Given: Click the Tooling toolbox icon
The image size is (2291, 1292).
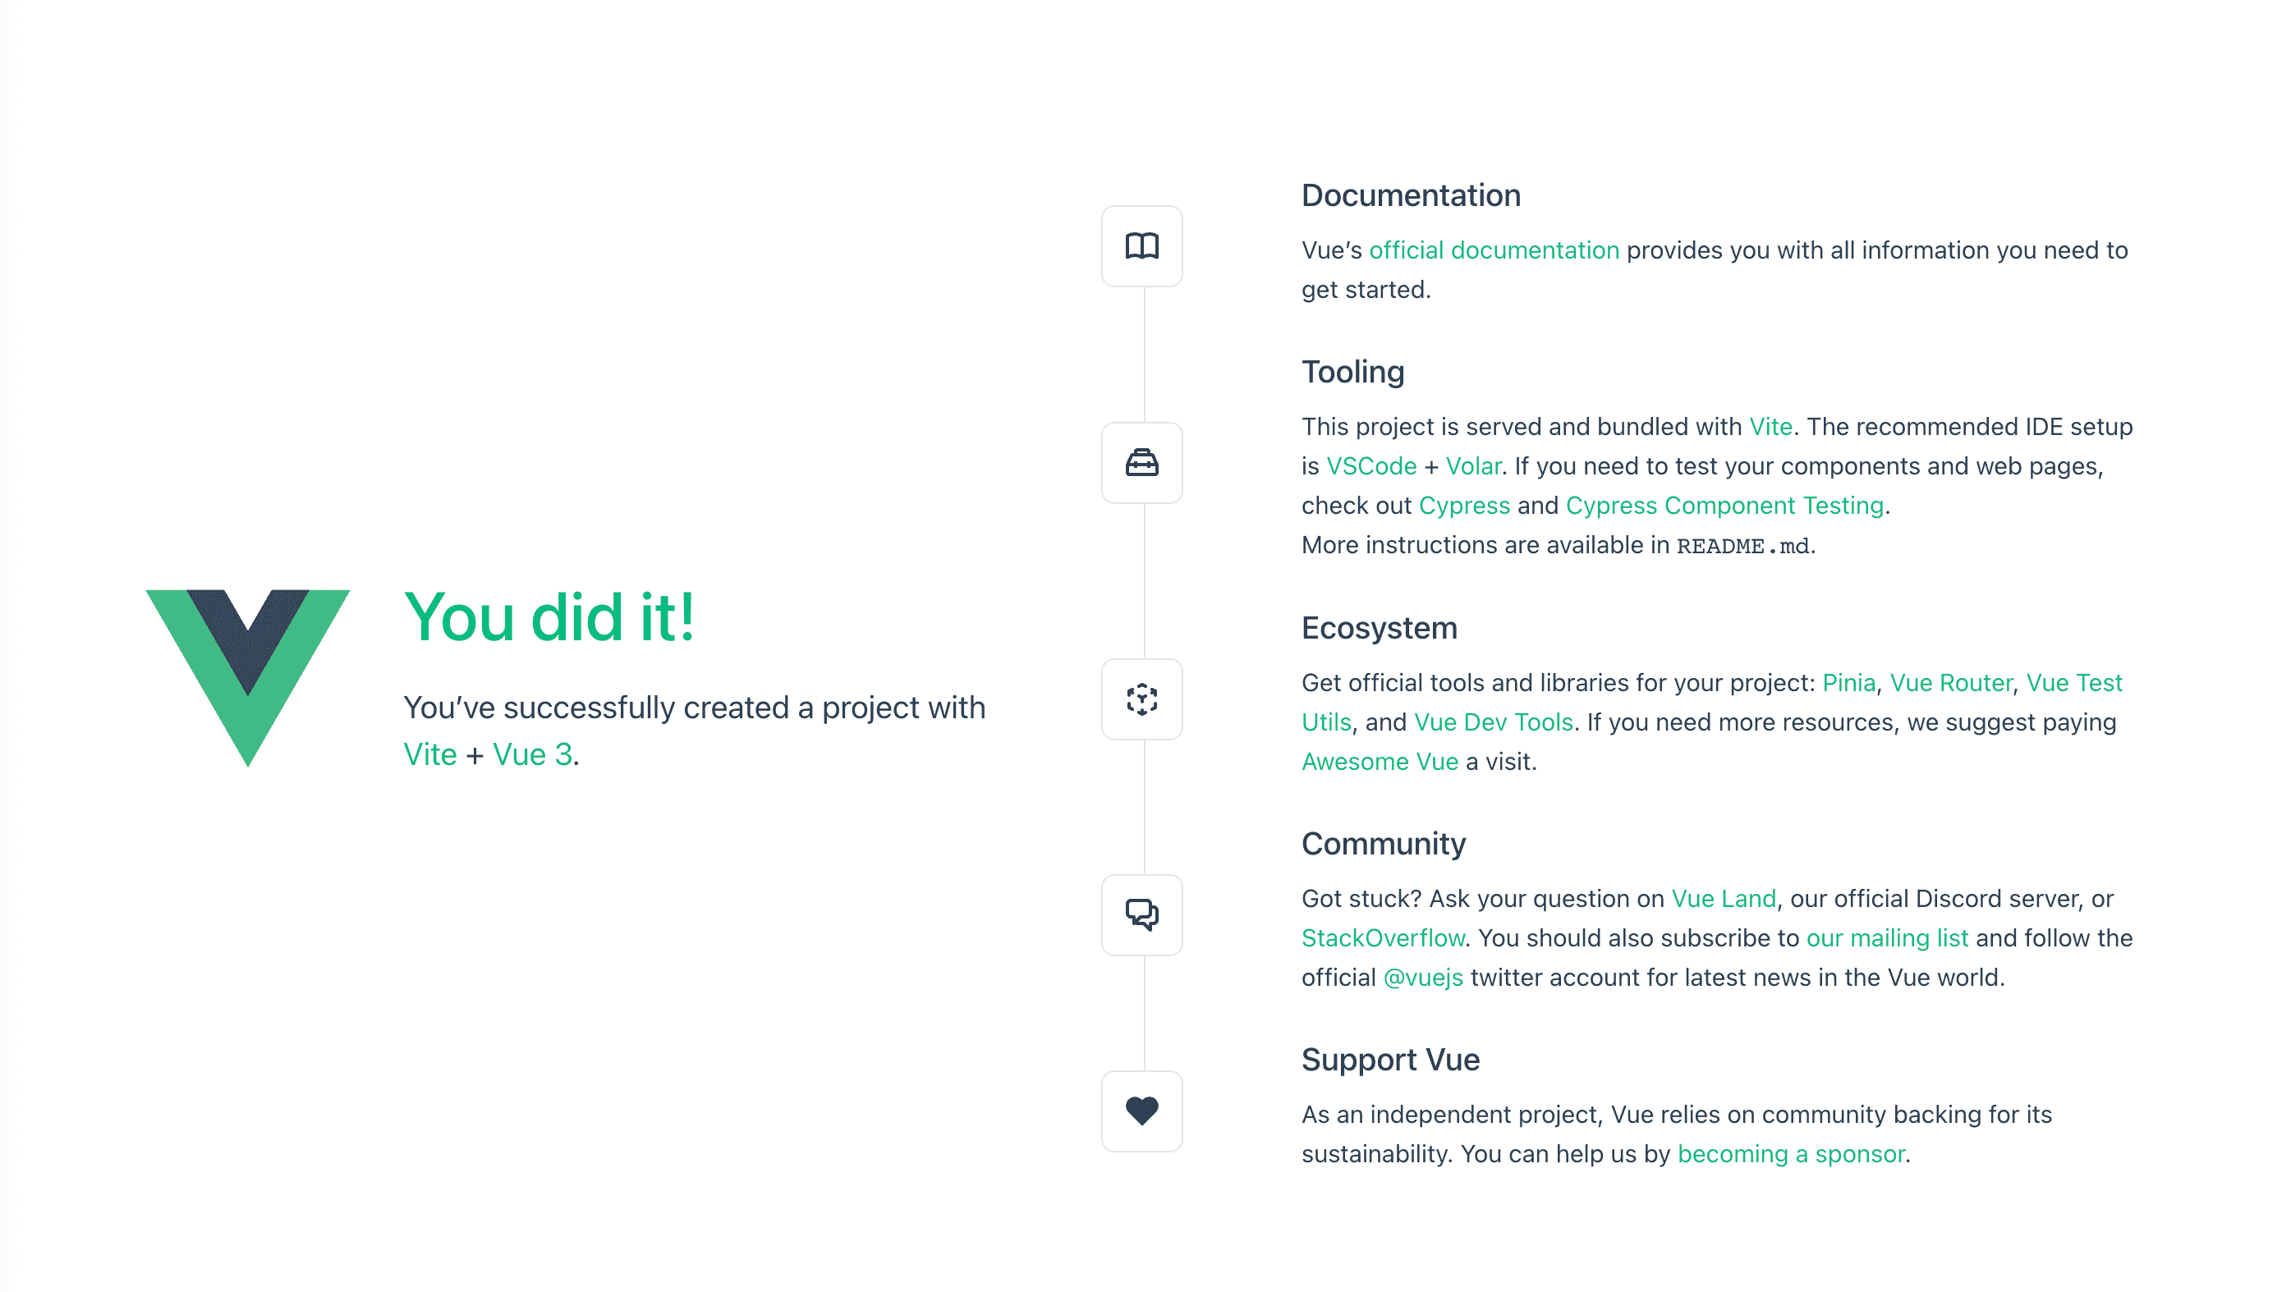Looking at the screenshot, I should (x=1142, y=463).
